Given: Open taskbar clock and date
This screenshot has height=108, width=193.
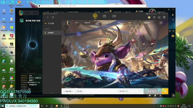Looking at the screenshot, I should pos(184,106).
